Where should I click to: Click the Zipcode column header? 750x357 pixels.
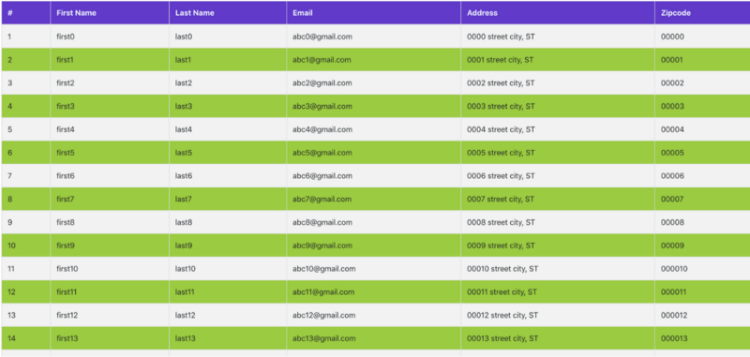702,13
